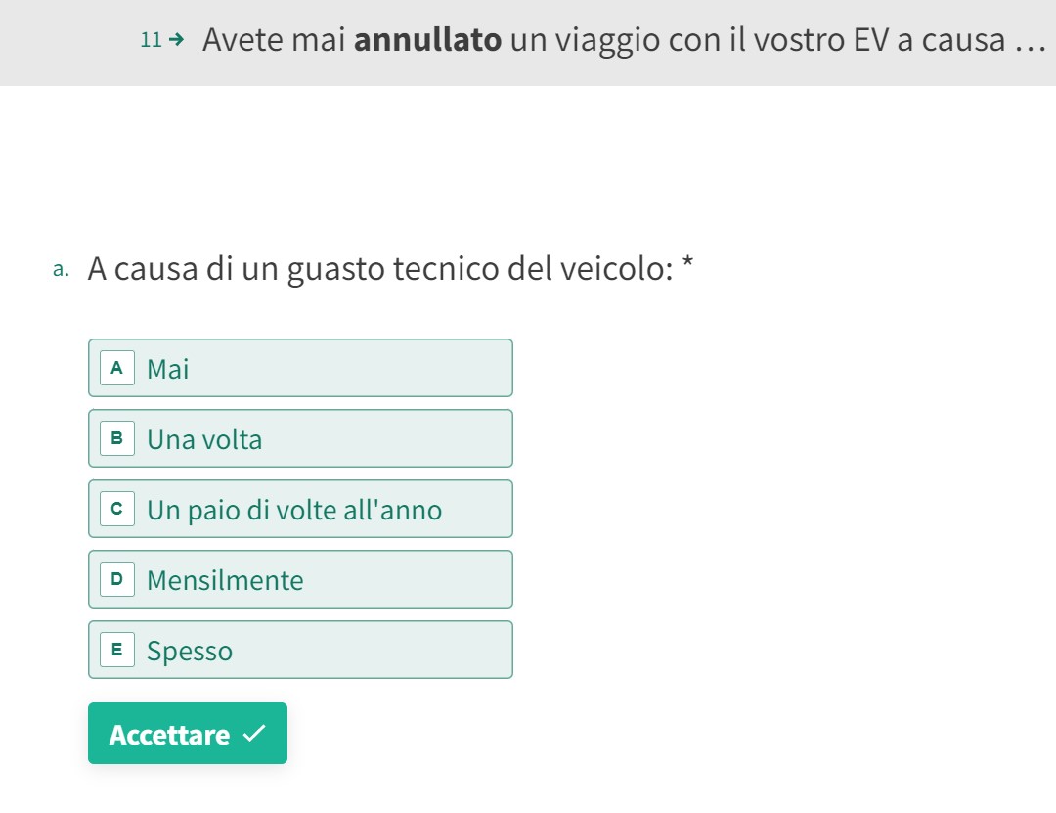Pick "Un paio di volte all'anno" option
This screenshot has width=1056, height=813.
tap(299, 509)
